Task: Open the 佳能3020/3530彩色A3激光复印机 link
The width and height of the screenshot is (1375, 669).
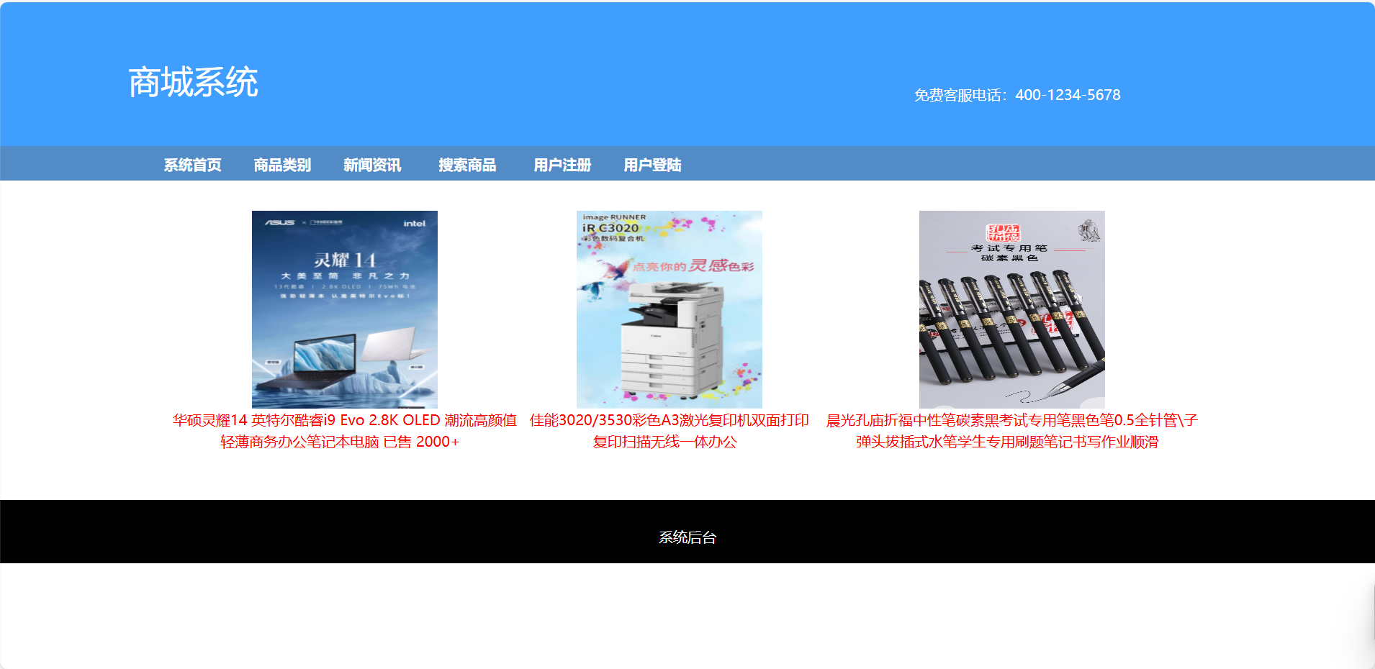Action: pyautogui.click(x=669, y=431)
